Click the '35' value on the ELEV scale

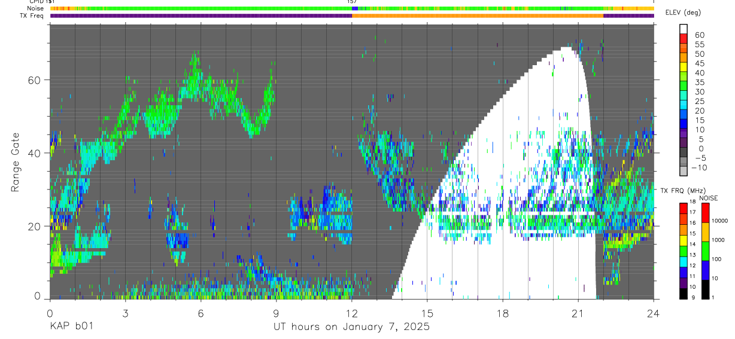699,83
